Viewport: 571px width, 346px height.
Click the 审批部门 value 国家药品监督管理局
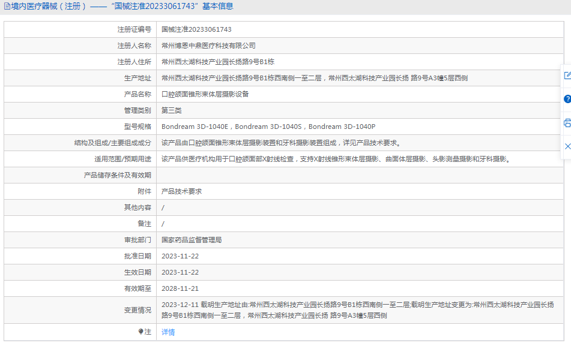192,240
